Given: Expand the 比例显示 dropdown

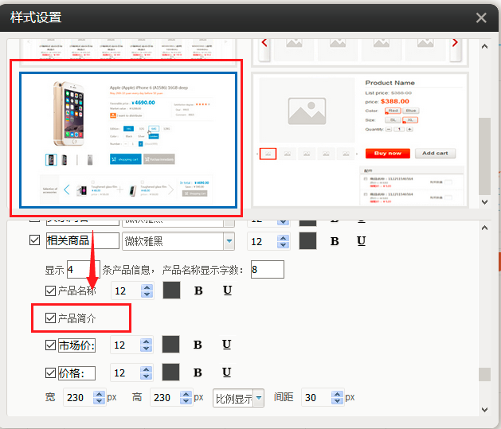Looking at the screenshot, I should click(x=258, y=398).
